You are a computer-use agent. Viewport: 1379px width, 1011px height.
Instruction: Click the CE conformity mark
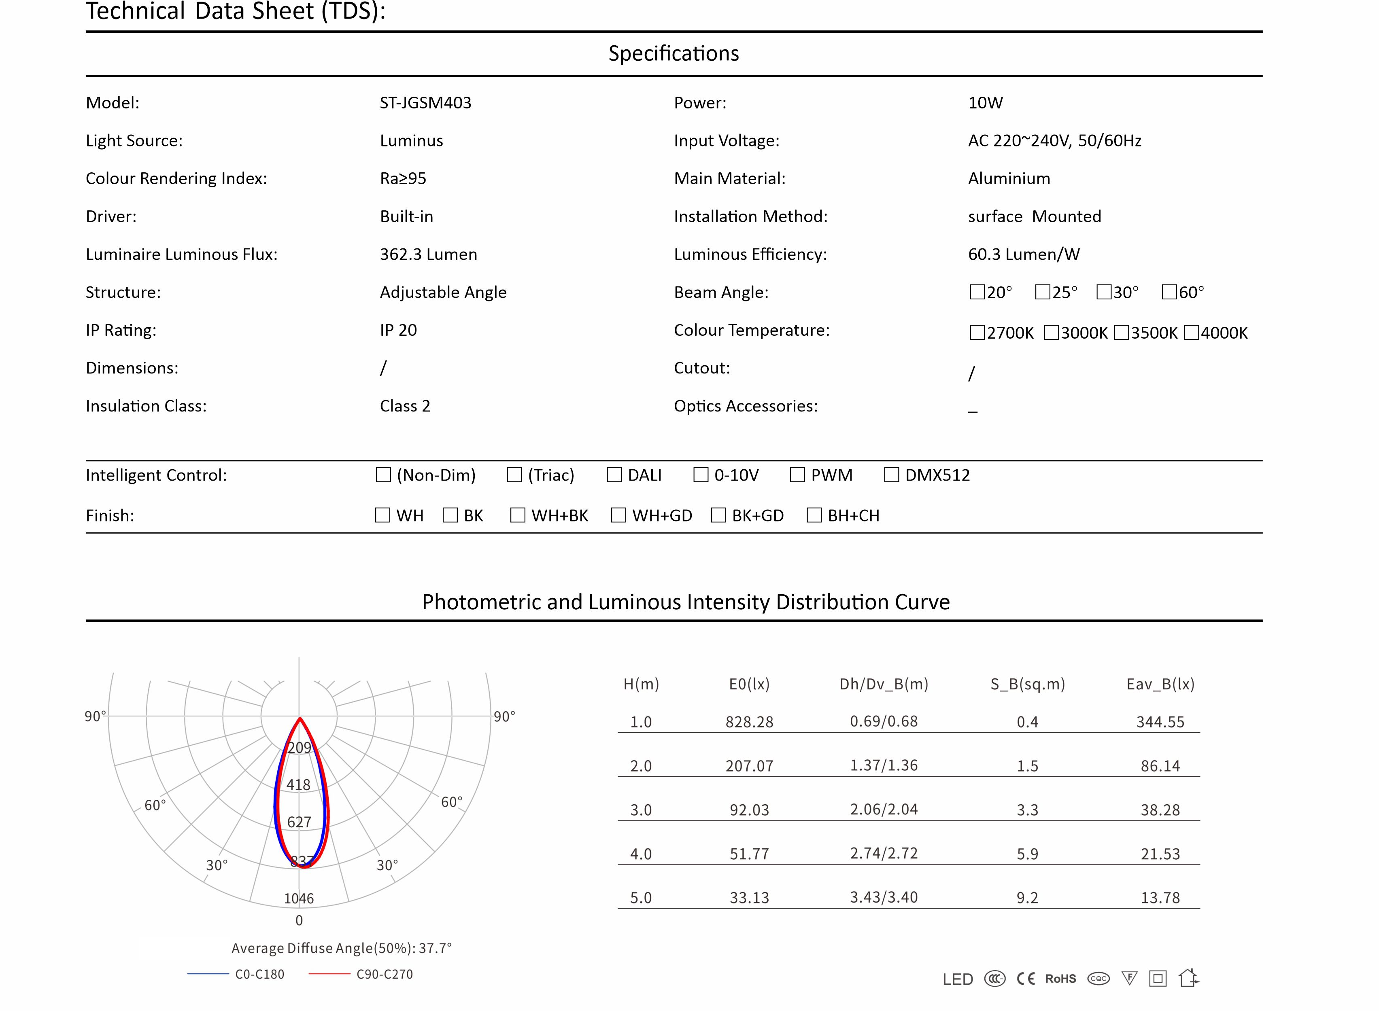tap(1026, 979)
